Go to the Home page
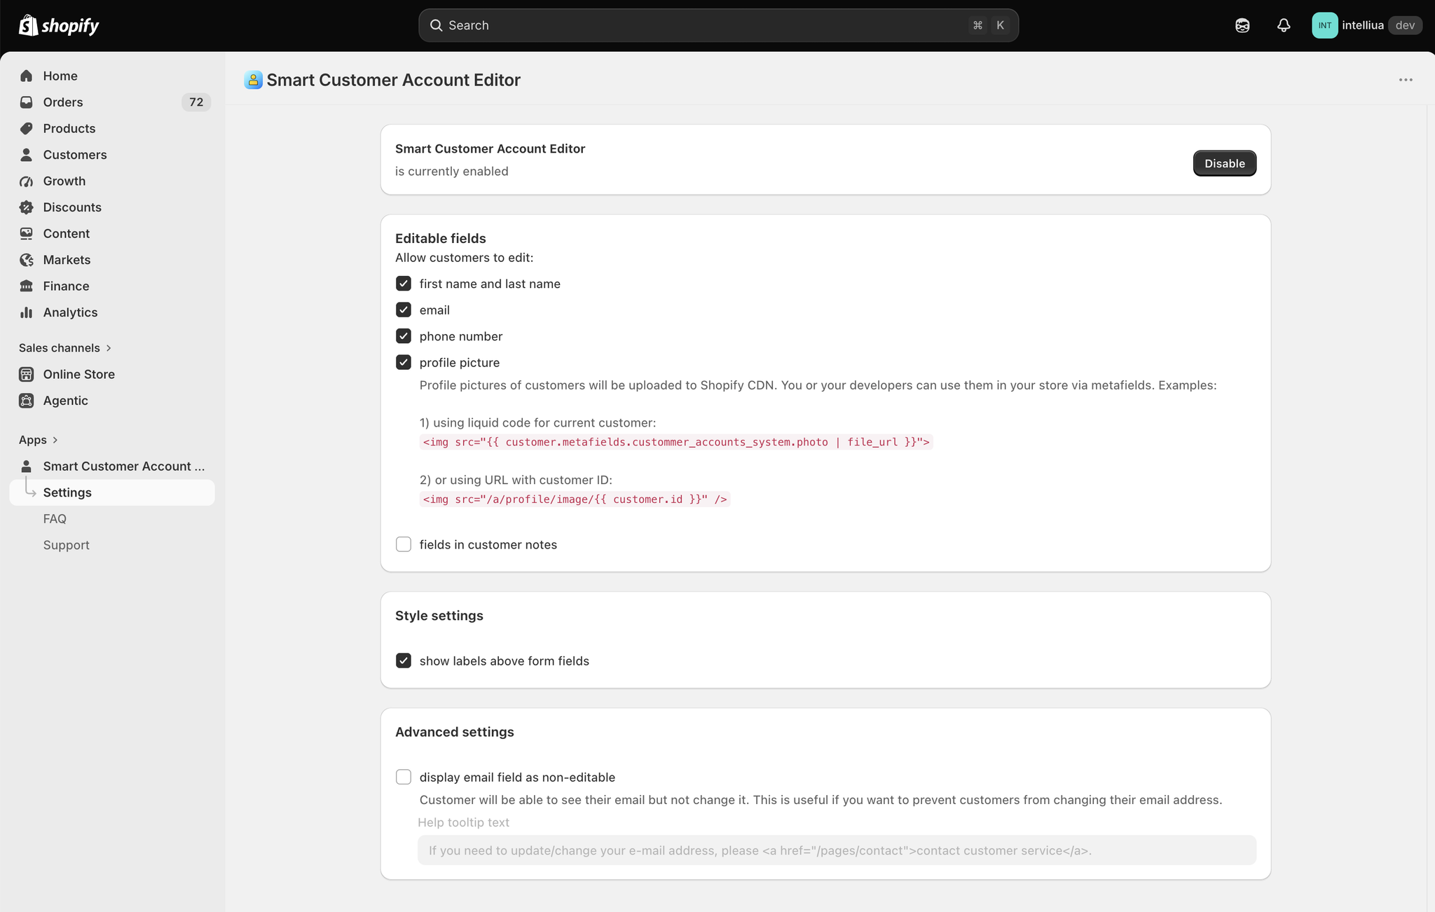Viewport: 1435px width, 912px height. [112, 76]
